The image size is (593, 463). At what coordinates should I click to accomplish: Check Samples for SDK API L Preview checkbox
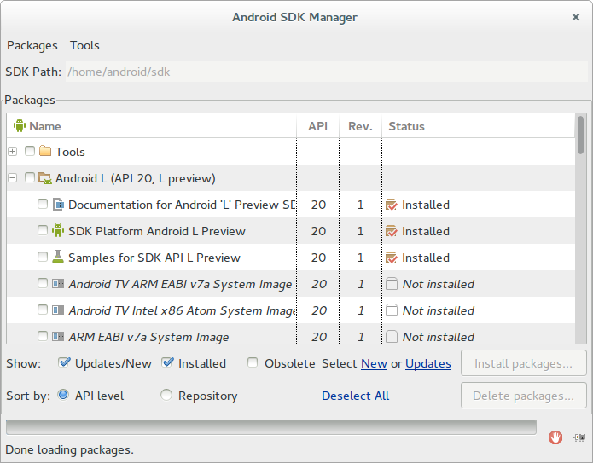[43, 257]
